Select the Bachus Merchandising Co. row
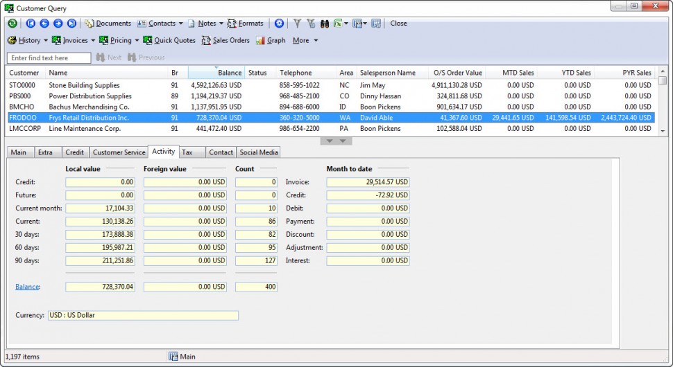This screenshot has width=673, height=367. pyautogui.click(x=330, y=107)
